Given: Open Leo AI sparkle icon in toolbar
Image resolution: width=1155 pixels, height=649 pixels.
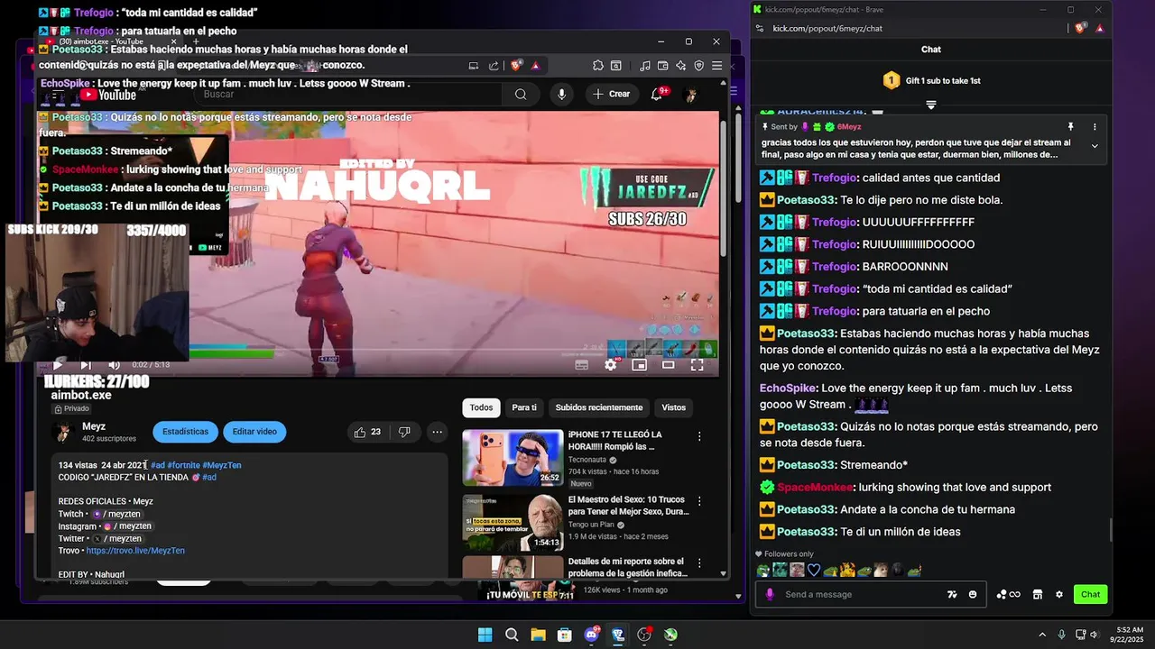Looking at the screenshot, I should 680,66.
